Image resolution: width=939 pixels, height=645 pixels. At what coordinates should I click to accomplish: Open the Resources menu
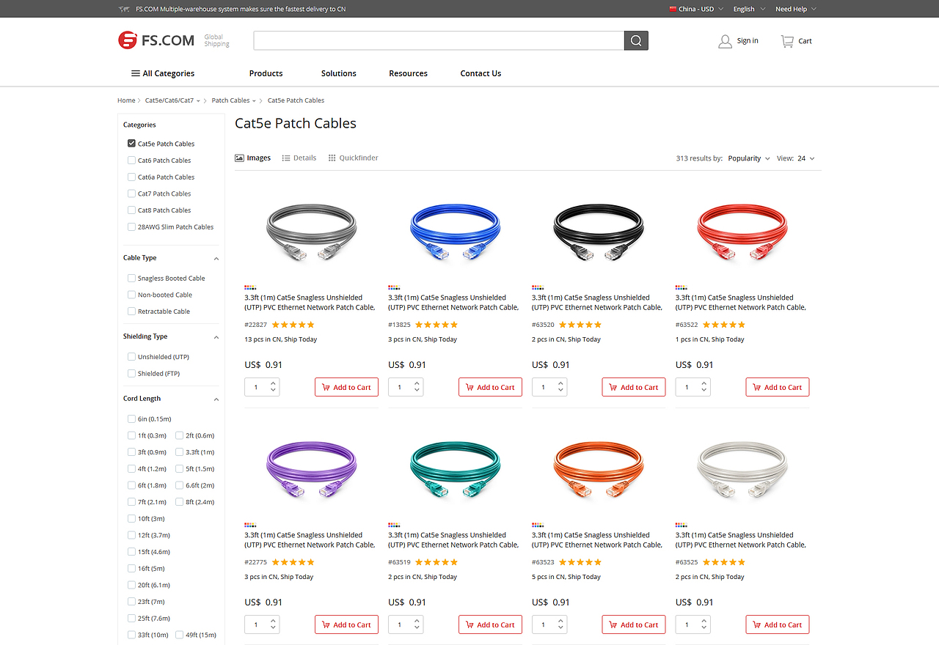[x=408, y=73]
